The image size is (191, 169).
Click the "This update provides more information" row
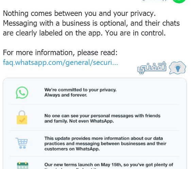94,144
